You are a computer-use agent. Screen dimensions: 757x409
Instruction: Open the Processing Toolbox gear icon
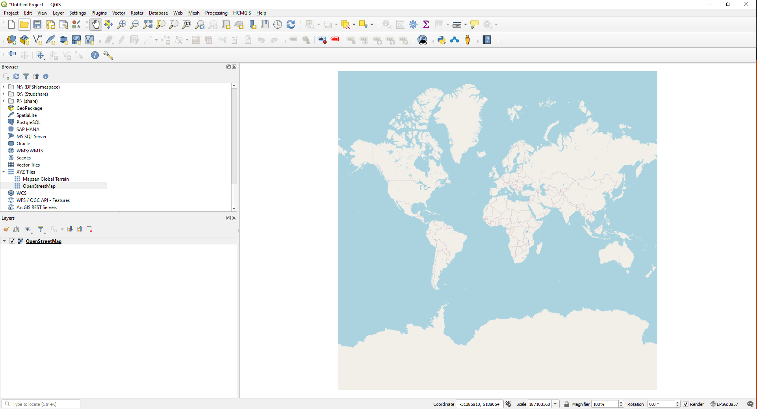click(x=413, y=24)
